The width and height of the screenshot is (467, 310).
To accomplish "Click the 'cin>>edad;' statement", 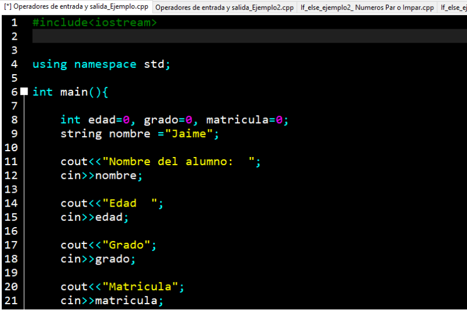I will (x=95, y=217).
